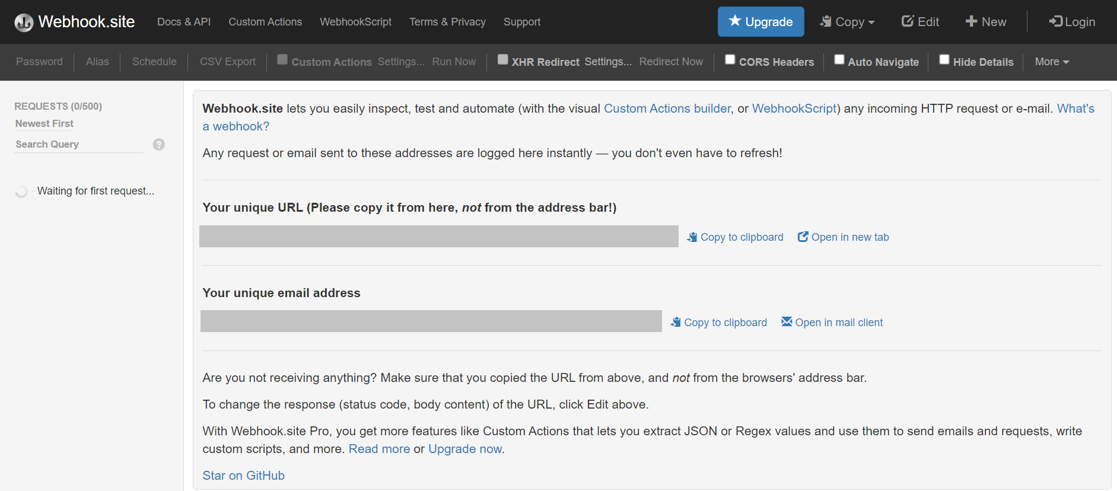Check the Hide Details checkbox
1117x491 pixels.
point(944,59)
